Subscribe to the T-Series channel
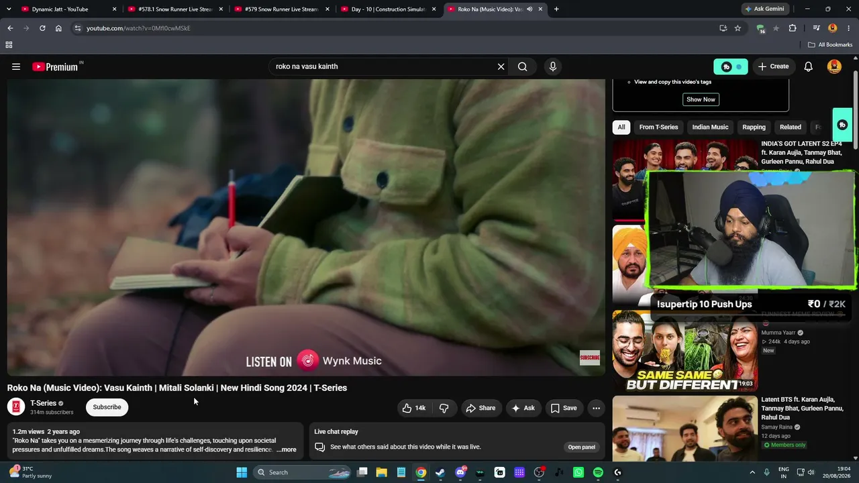 tap(107, 407)
